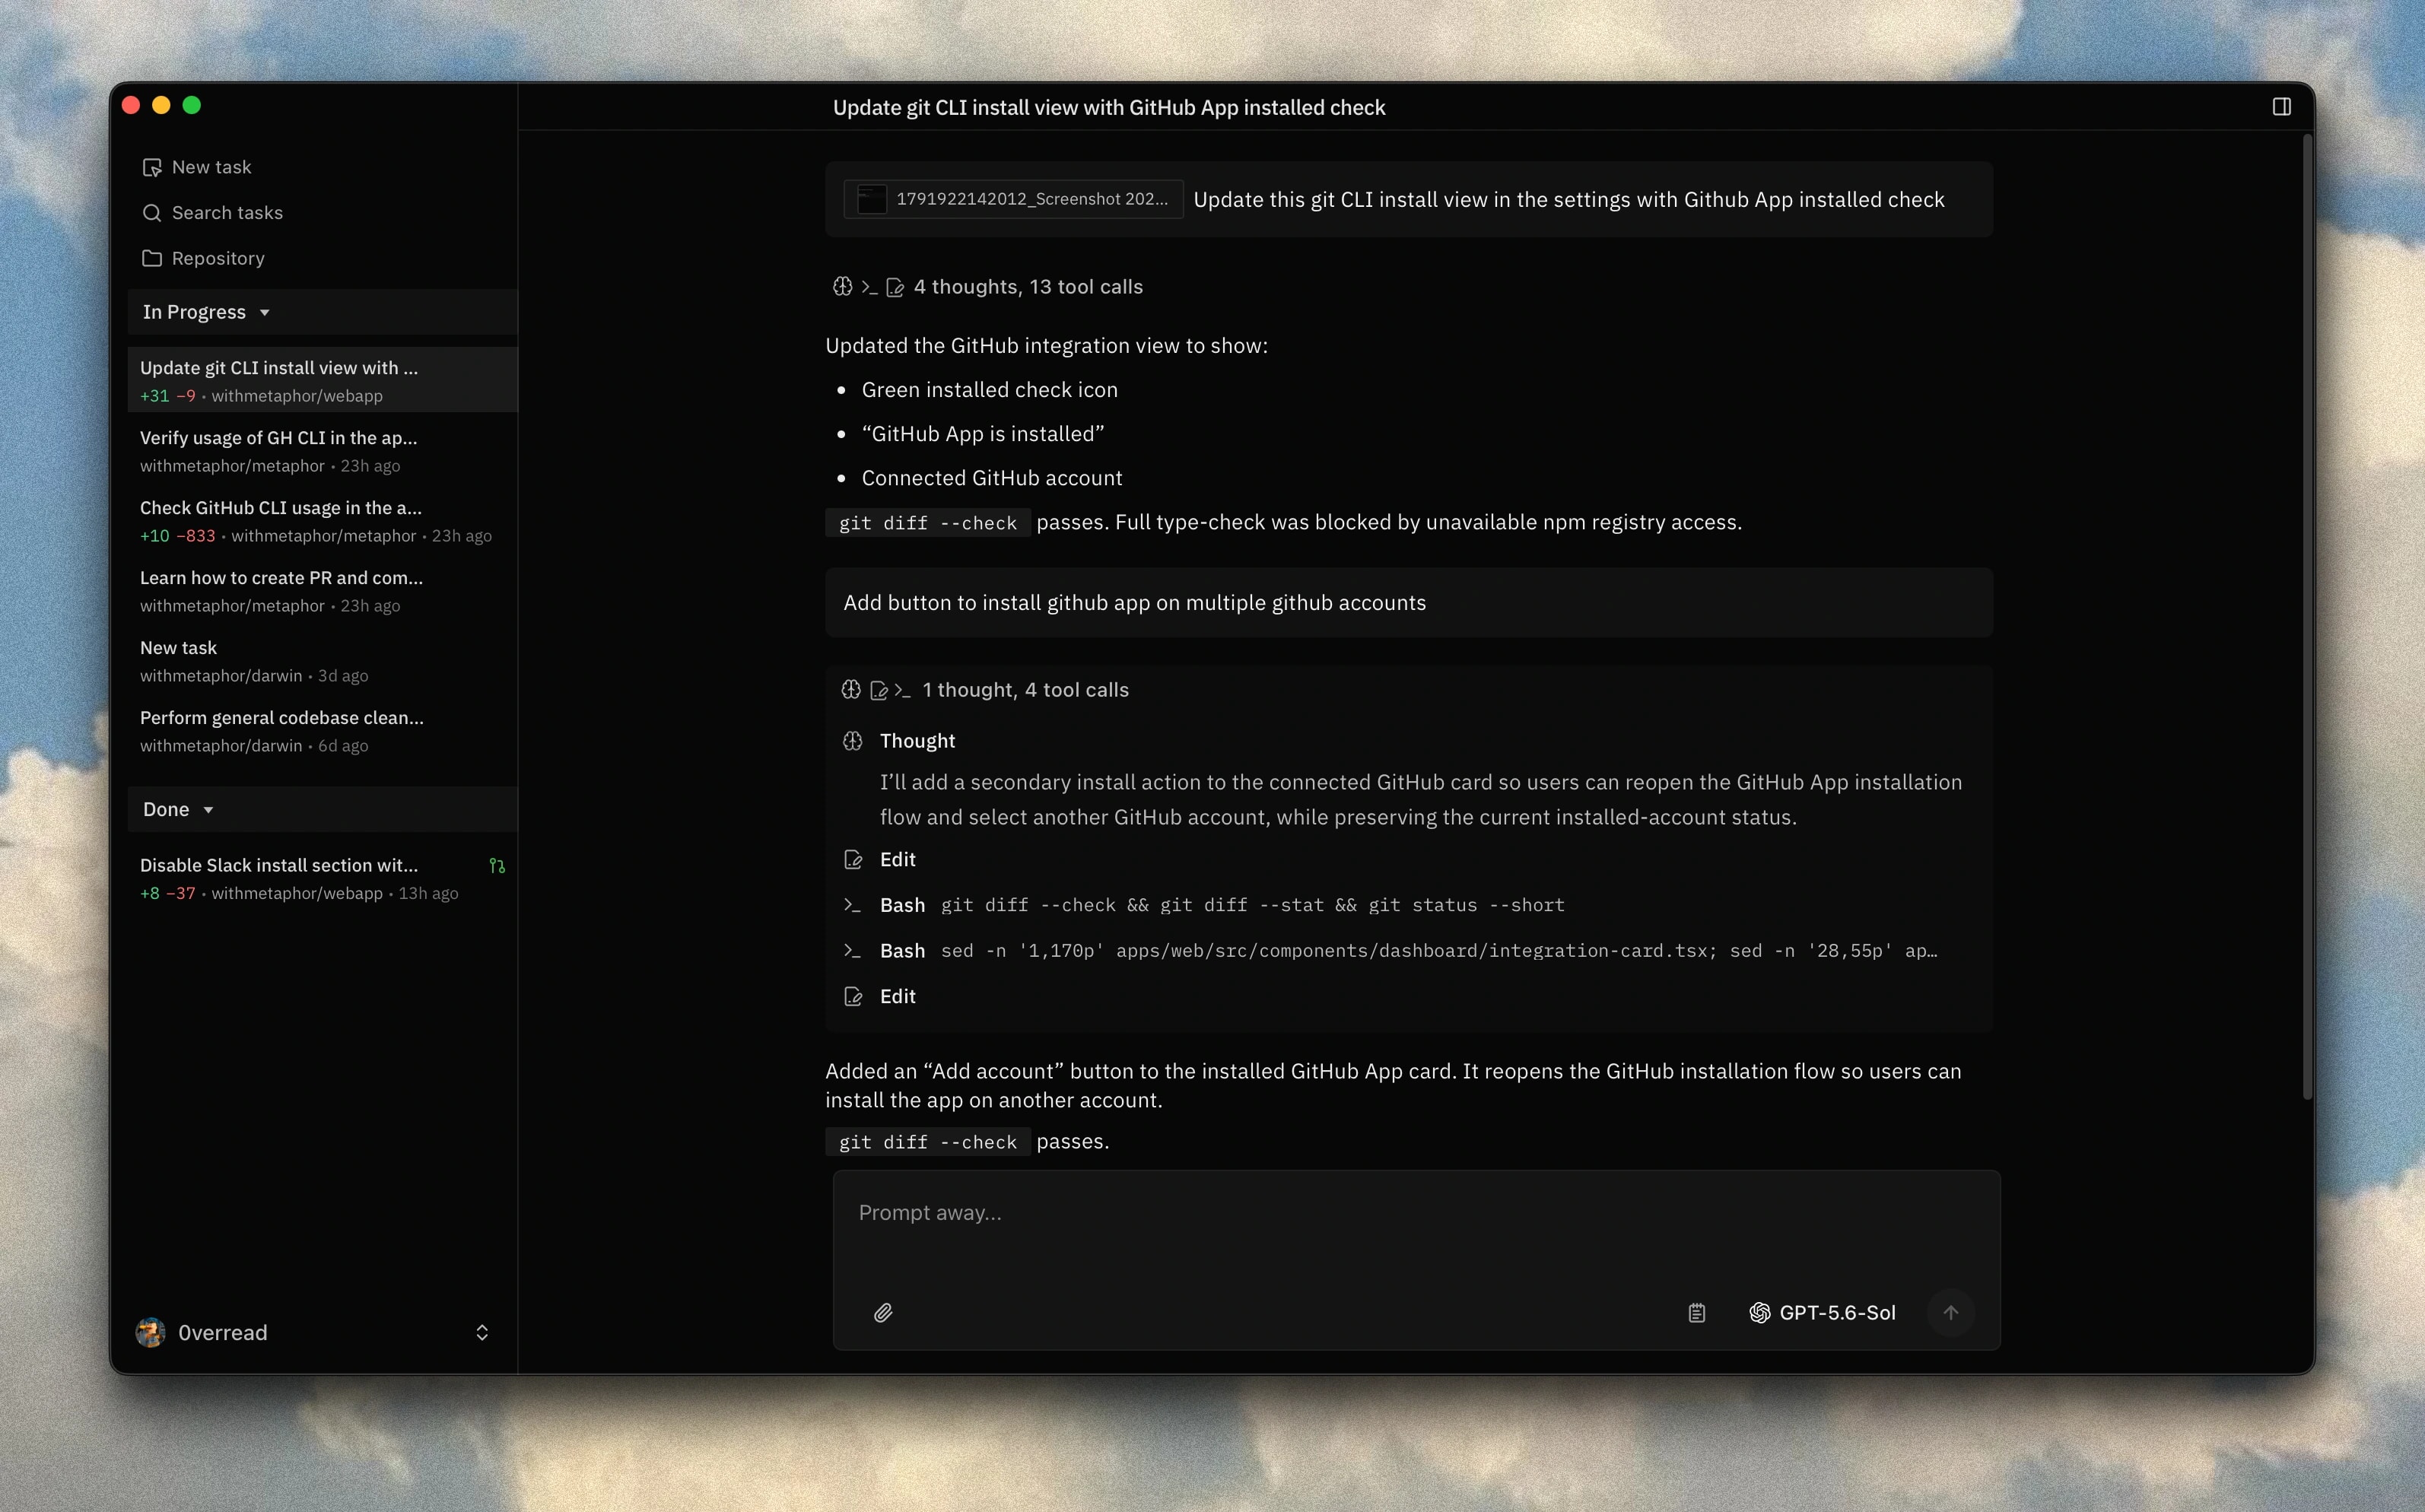Screen dimensions: 2425x1512
Task: Collapse the 1 thought, 4 tool calls summary
Action: point(985,690)
